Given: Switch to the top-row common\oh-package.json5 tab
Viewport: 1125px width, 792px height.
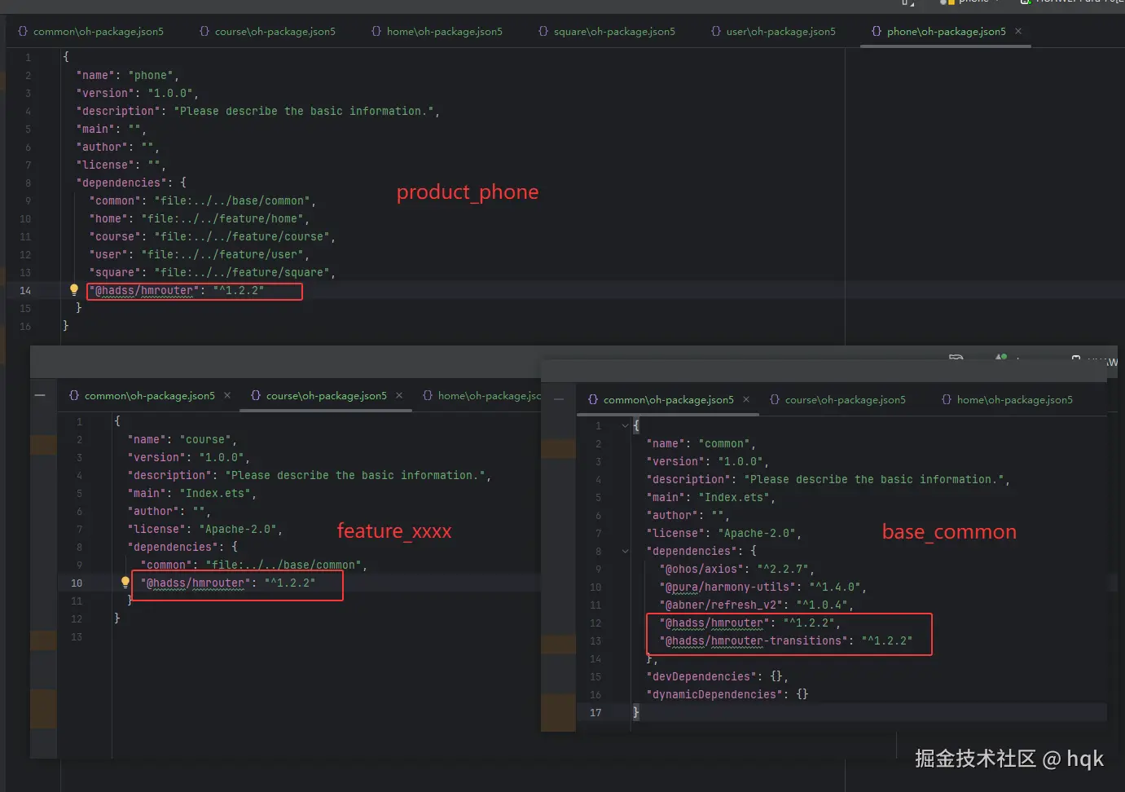Looking at the screenshot, I should coord(98,31).
